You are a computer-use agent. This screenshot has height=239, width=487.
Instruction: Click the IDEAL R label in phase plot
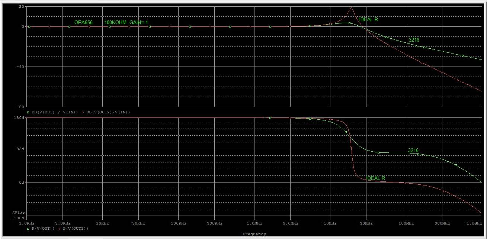point(375,178)
